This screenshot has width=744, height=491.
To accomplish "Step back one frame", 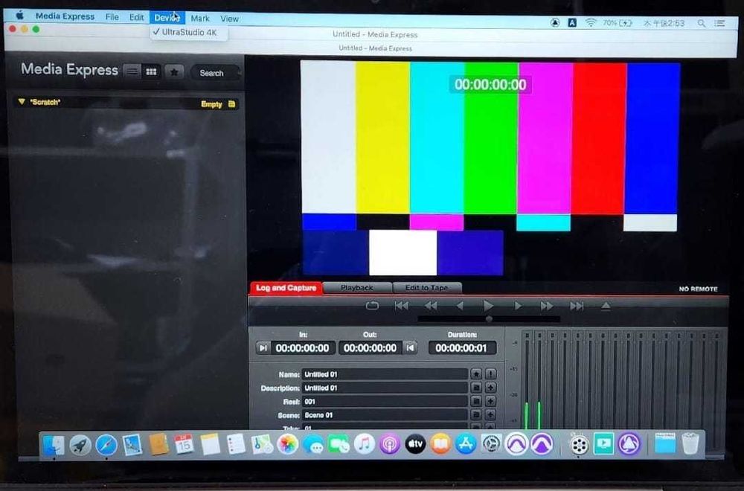I will tap(459, 306).
